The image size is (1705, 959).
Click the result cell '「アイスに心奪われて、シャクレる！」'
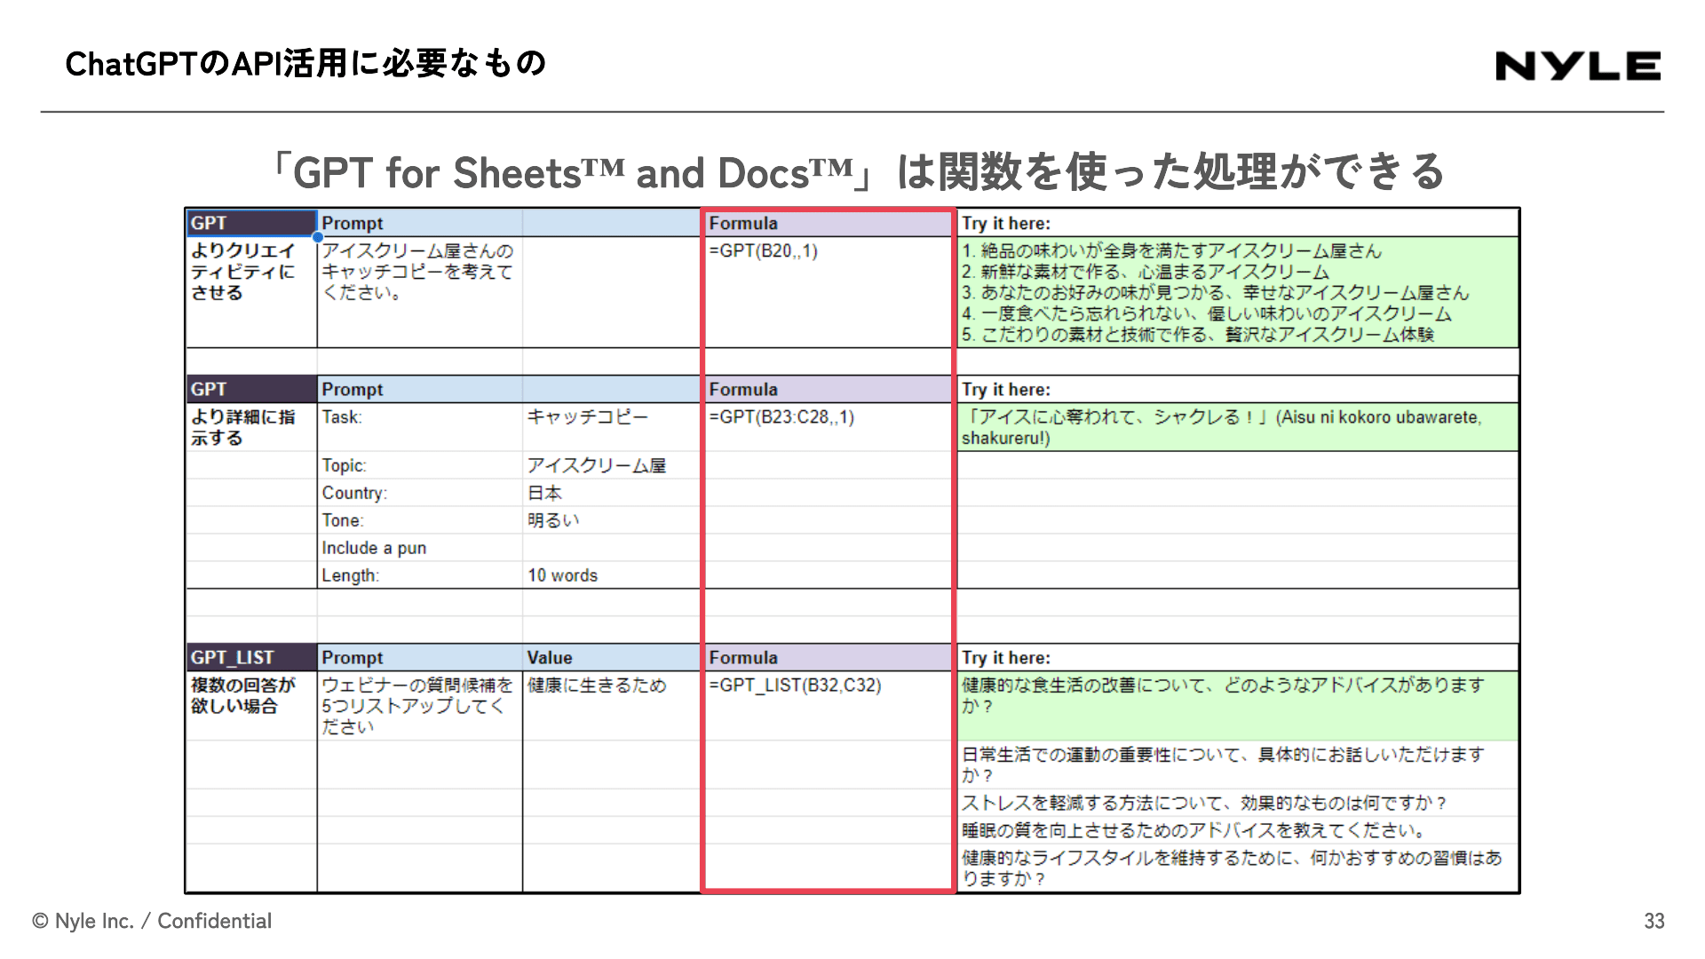[1238, 427]
